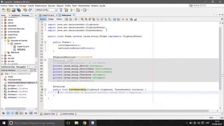Screen dimensions: 224x126
Task: Switch to the Design view
Action: (x=51, y=19)
